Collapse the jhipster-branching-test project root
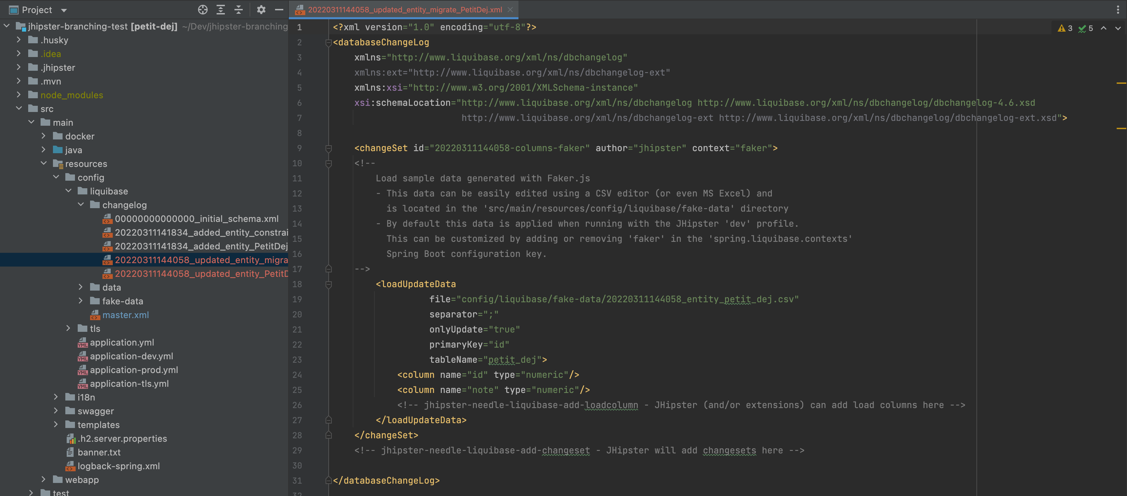This screenshot has height=496, width=1127. pyautogui.click(x=7, y=26)
